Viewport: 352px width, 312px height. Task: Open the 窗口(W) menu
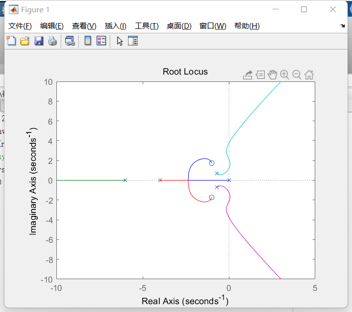coord(213,26)
